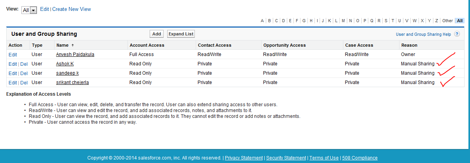Image resolution: width=470 pixels, height=163 pixels.
Task: Open the Terms of Use link
Action: tap(323, 158)
